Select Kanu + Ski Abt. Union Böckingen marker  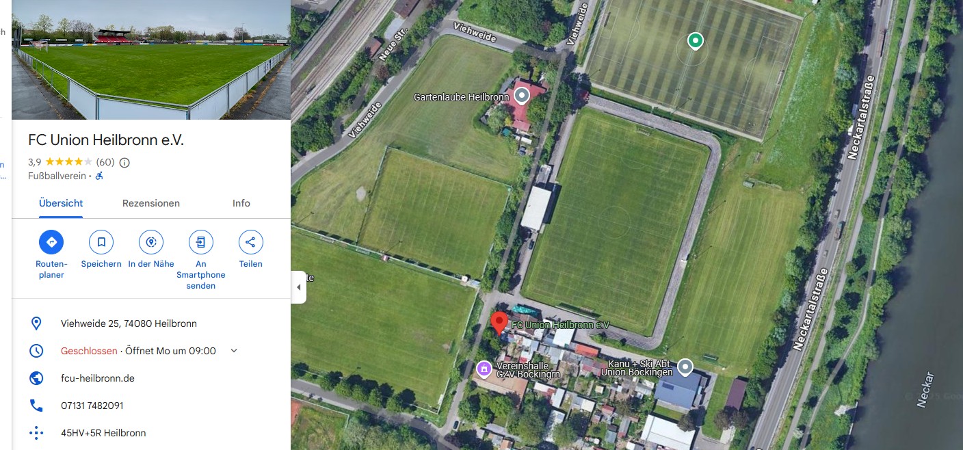[x=685, y=367]
